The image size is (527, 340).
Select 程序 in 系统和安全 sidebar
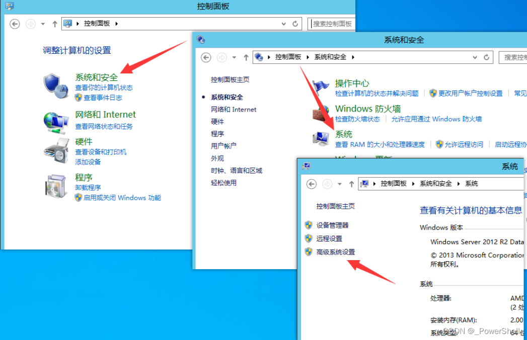(x=217, y=134)
